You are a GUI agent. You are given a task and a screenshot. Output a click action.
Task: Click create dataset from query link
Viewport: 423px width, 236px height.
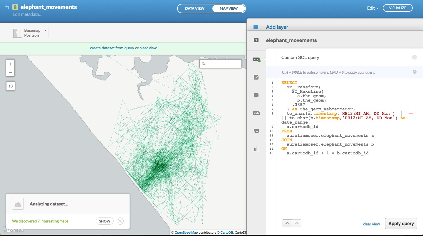pyautogui.click(x=112, y=48)
